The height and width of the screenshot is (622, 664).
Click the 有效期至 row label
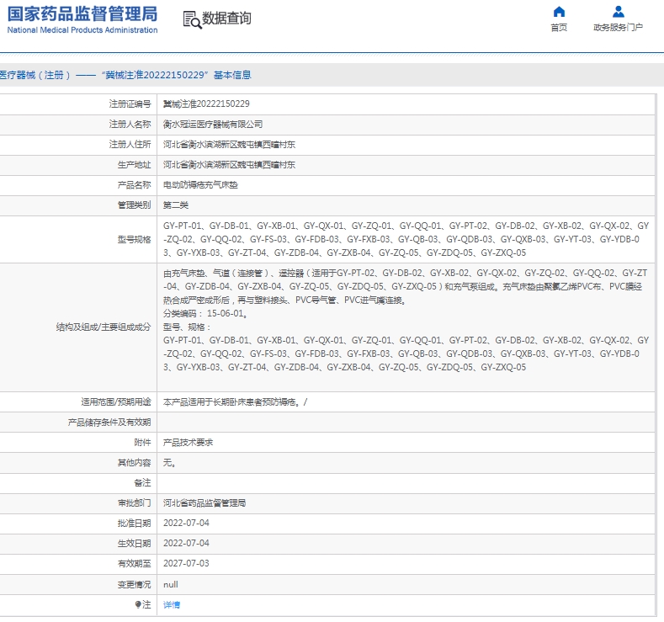click(135, 564)
